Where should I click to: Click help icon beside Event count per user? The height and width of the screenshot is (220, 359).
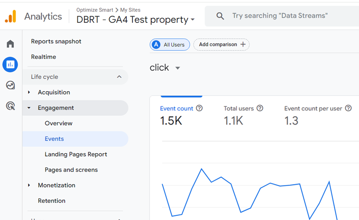(x=348, y=108)
